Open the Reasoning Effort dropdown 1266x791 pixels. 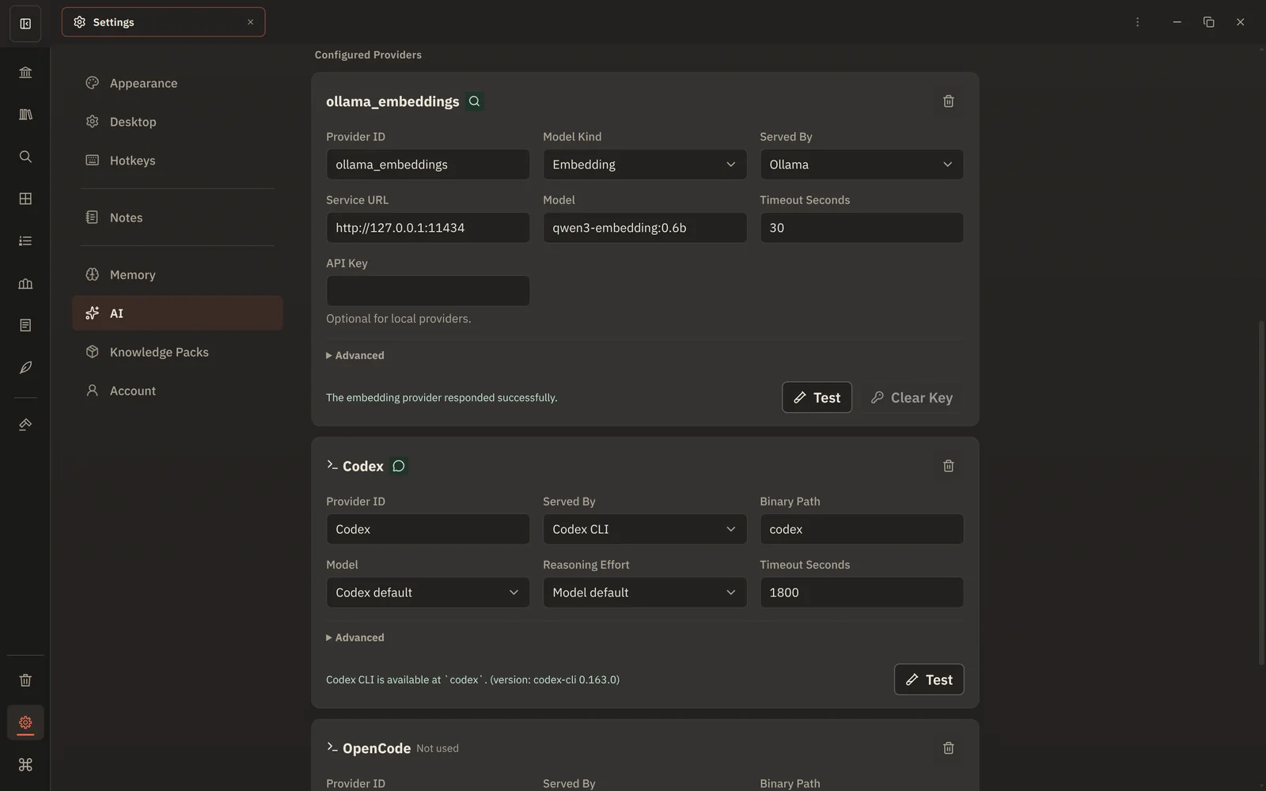(x=644, y=592)
